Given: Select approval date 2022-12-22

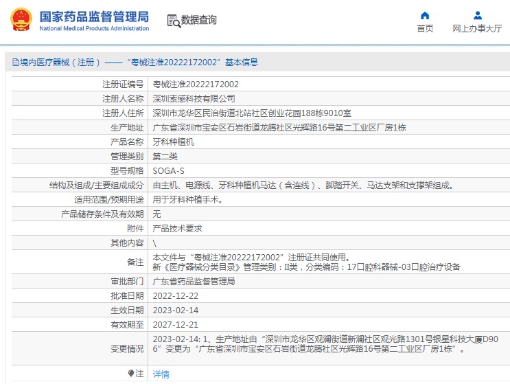Looking at the screenshot, I should (175, 296).
